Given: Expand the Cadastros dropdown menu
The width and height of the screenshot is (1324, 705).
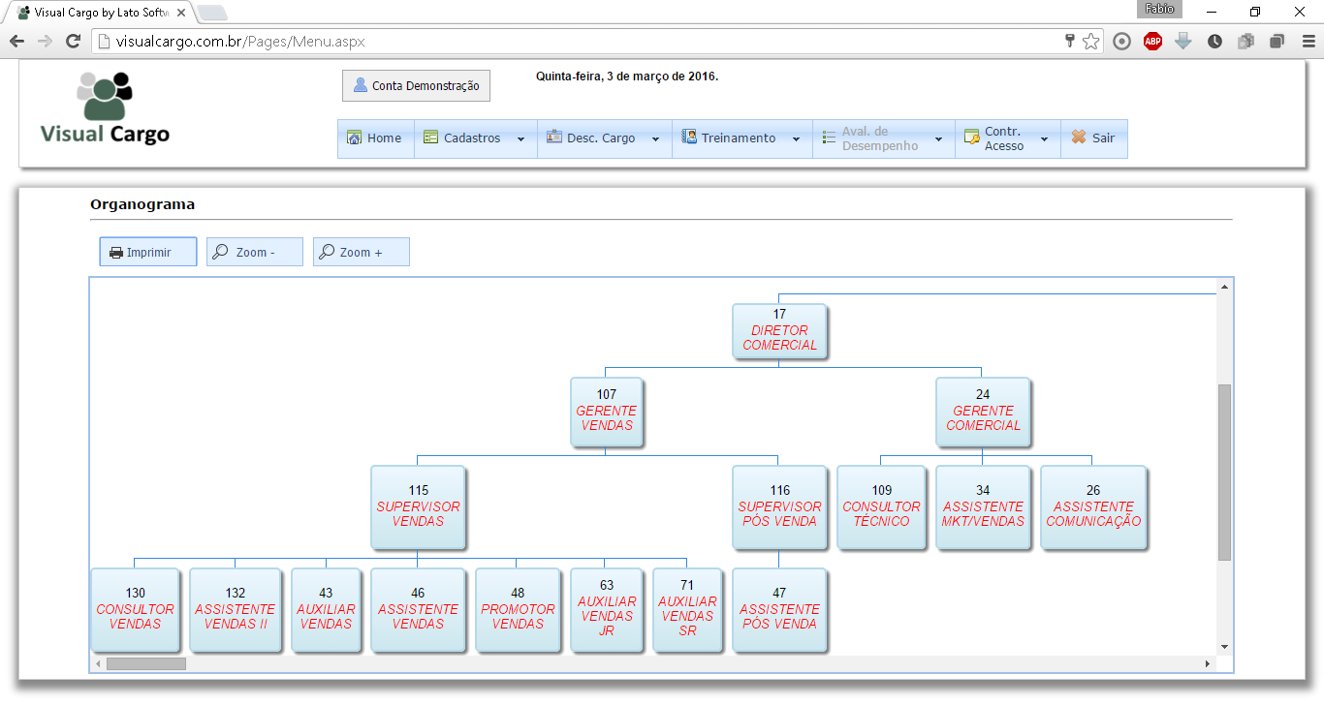Looking at the screenshot, I should pyautogui.click(x=476, y=138).
